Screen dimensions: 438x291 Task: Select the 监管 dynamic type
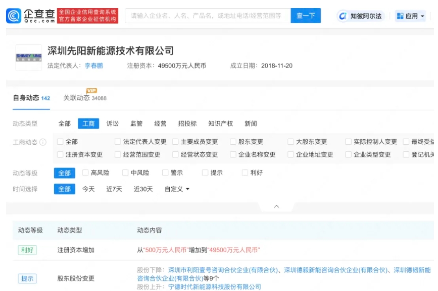click(x=136, y=124)
